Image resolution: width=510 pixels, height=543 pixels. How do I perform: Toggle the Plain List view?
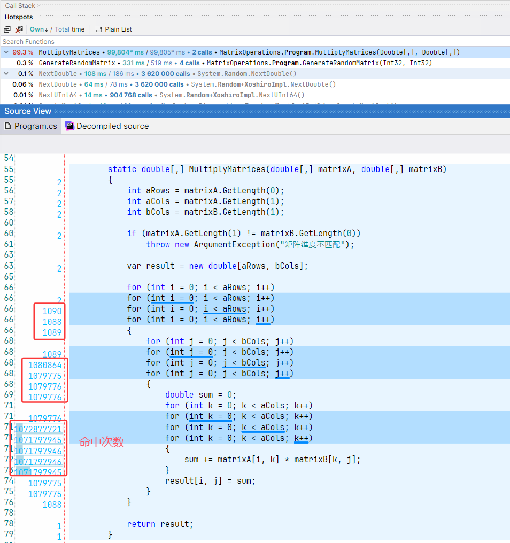(x=118, y=29)
